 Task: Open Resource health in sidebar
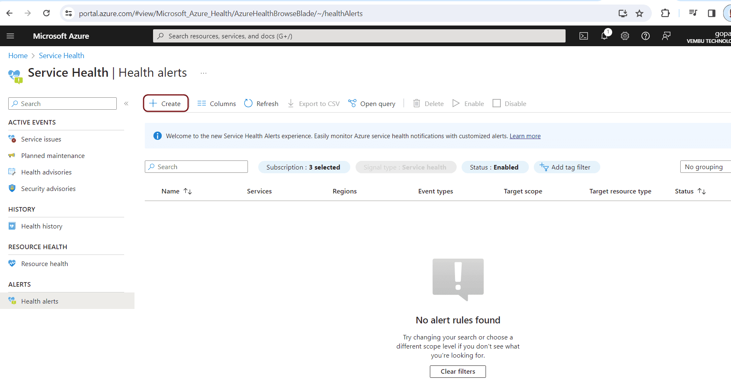45,264
